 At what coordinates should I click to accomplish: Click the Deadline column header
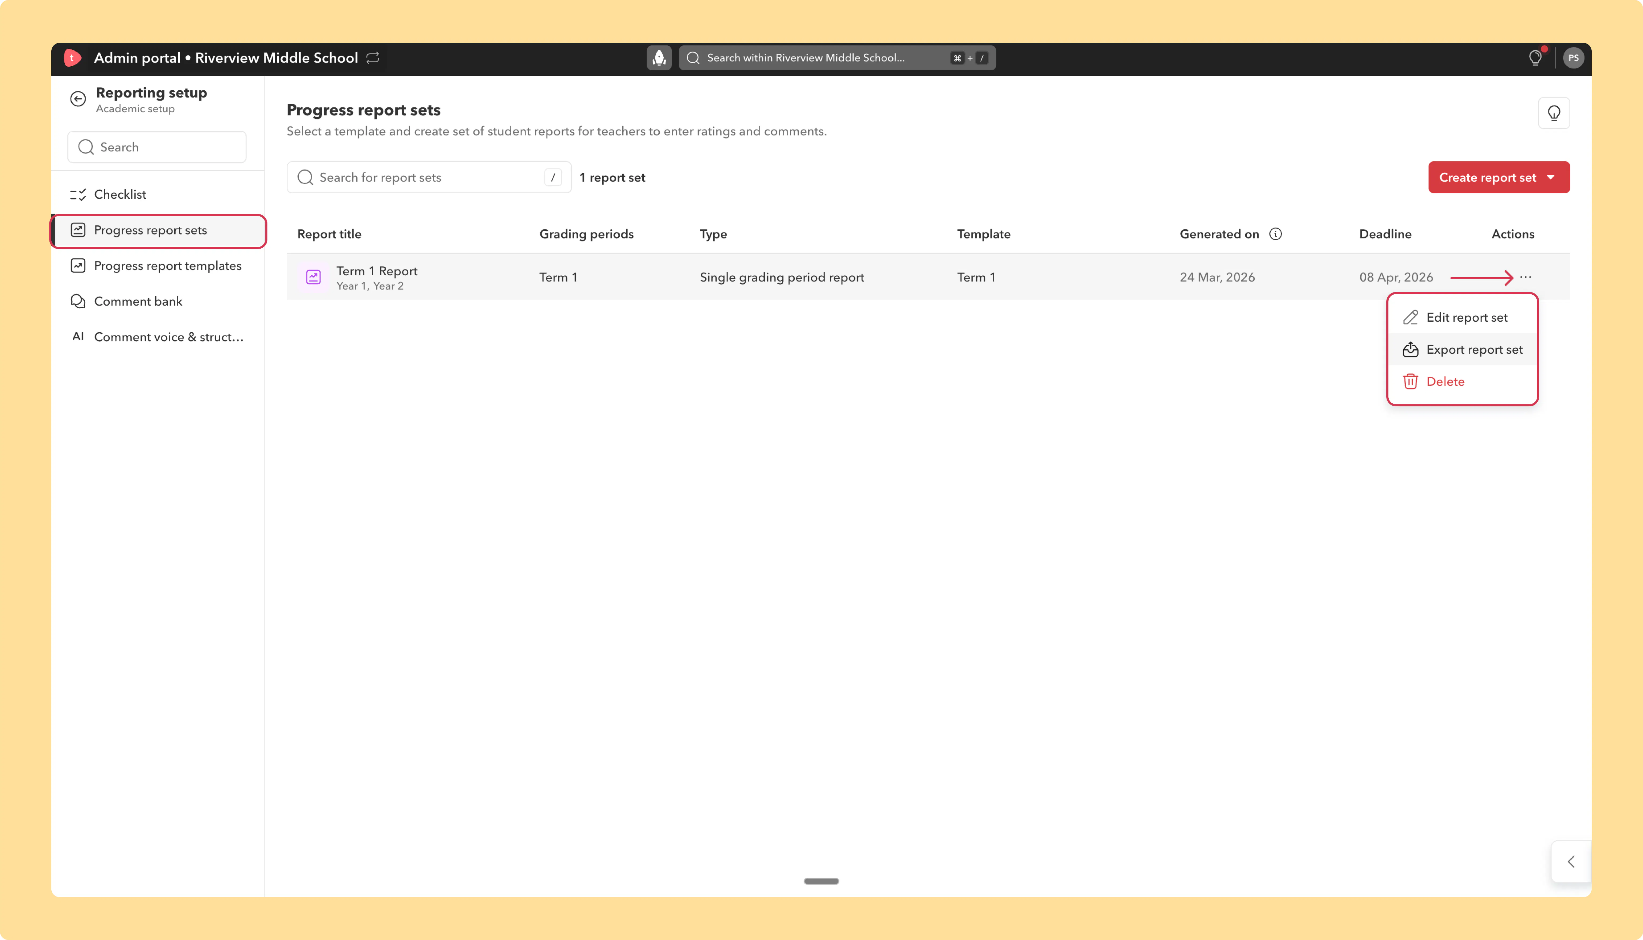[x=1385, y=234]
